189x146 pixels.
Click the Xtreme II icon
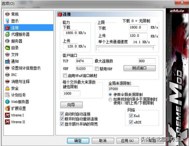coord(7,122)
